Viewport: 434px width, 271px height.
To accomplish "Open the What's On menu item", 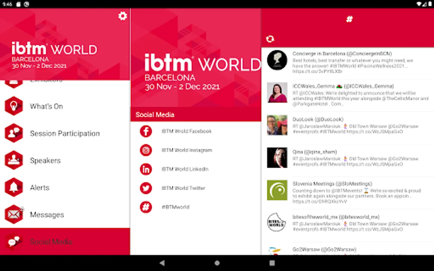I will click(65, 106).
